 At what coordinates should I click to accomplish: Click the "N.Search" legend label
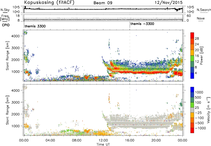(x=204, y=10)
